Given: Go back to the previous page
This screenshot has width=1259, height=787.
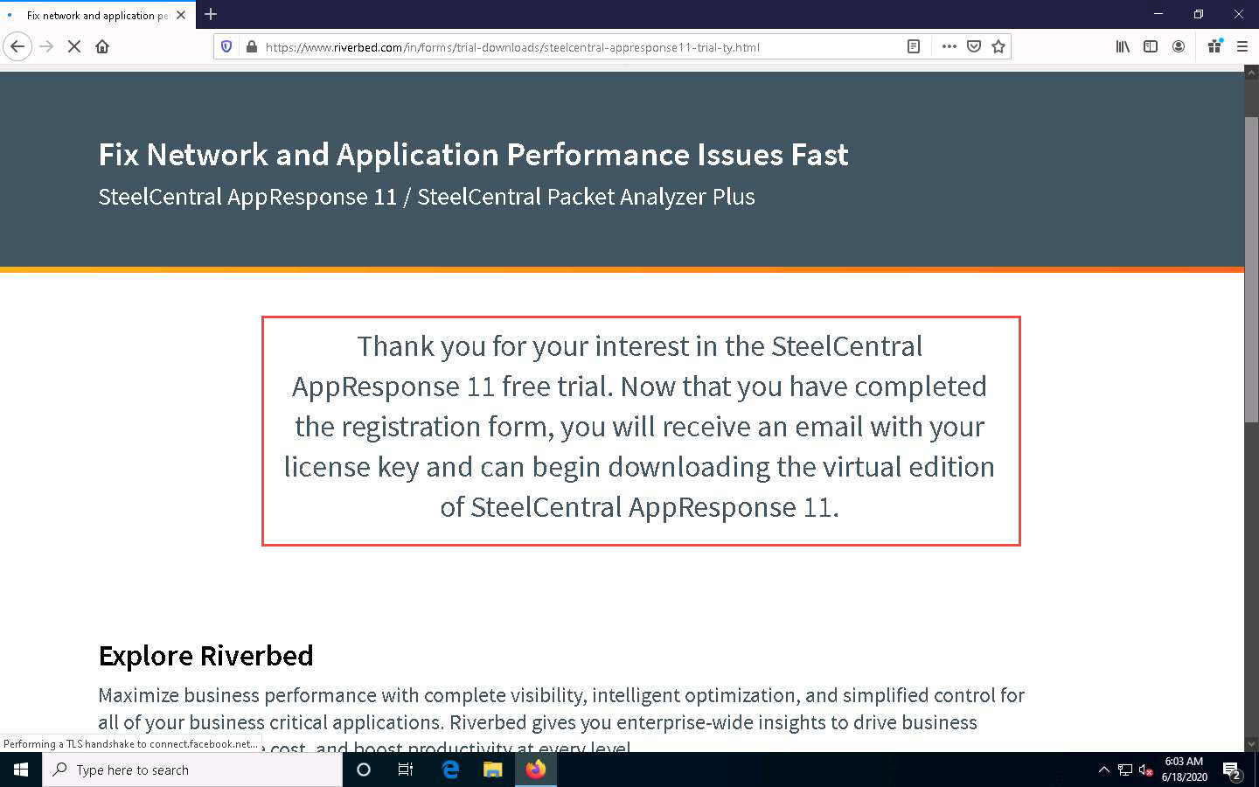Looking at the screenshot, I should pos(17,46).
